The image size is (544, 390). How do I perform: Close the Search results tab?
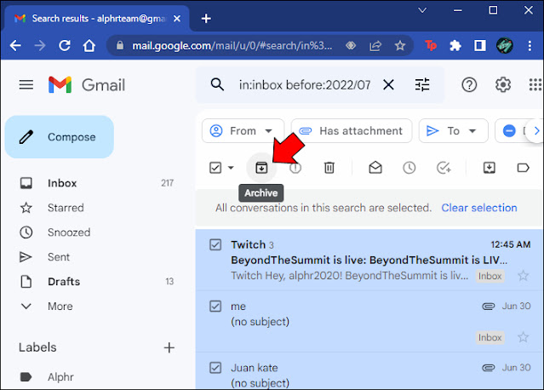click(177, 19)
